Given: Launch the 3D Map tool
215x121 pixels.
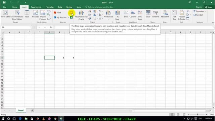Looking at the screenshot, I should pos(118,15).
